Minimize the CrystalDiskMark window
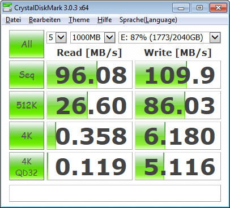230x208 pixels. coord(181,8)
